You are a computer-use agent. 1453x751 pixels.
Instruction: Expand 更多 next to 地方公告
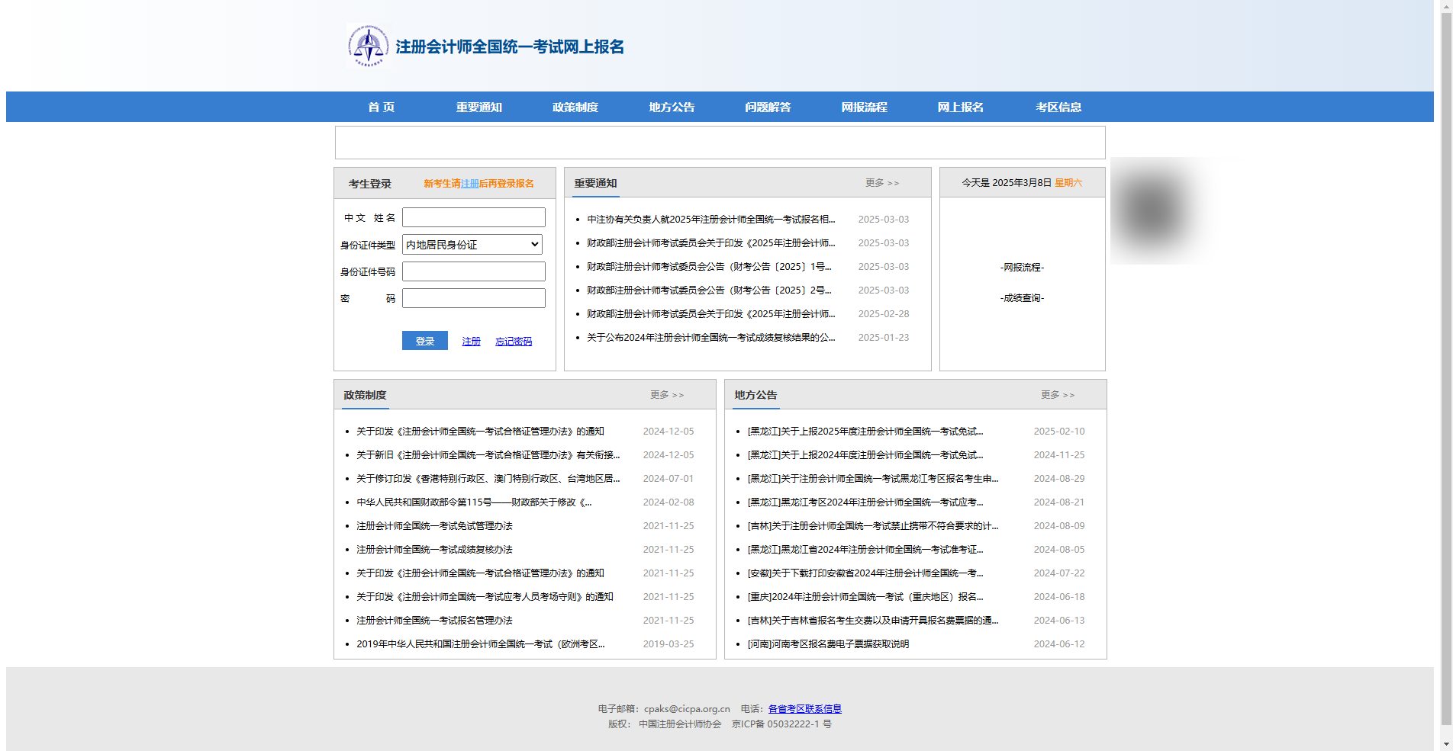[x=1058, y=394]
